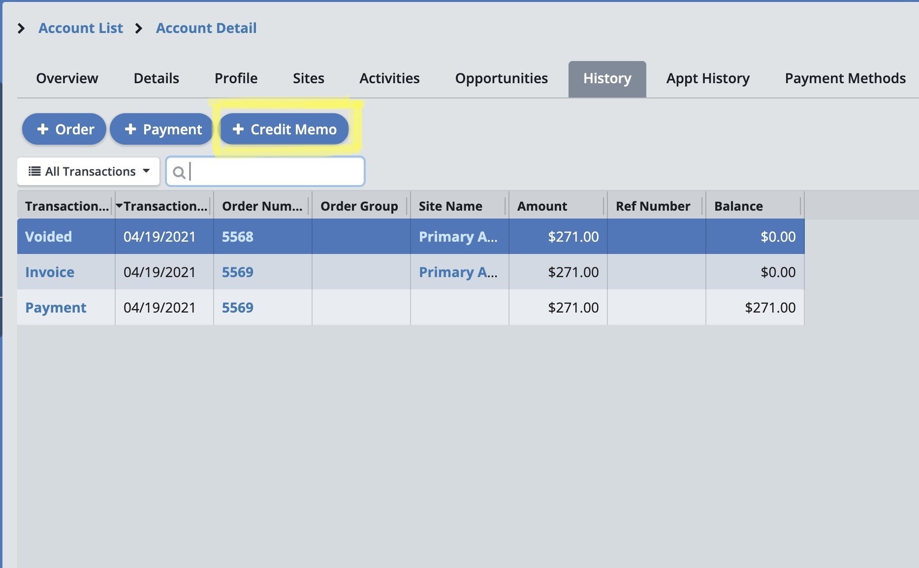Click the search magnifier icon
Viewport: 919px width, 568px height.
(179, 172)
